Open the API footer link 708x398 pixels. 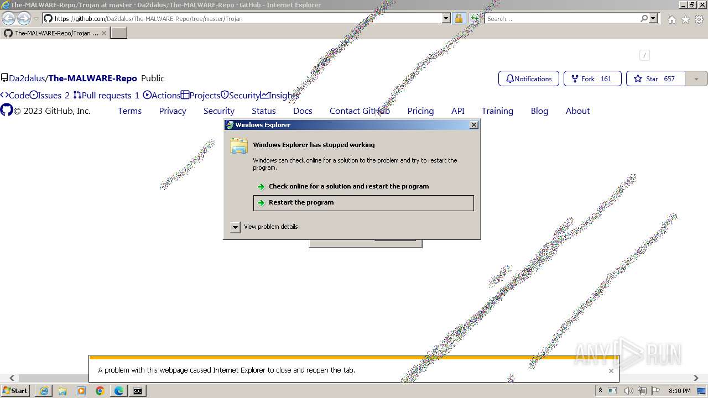coord(458,111)
